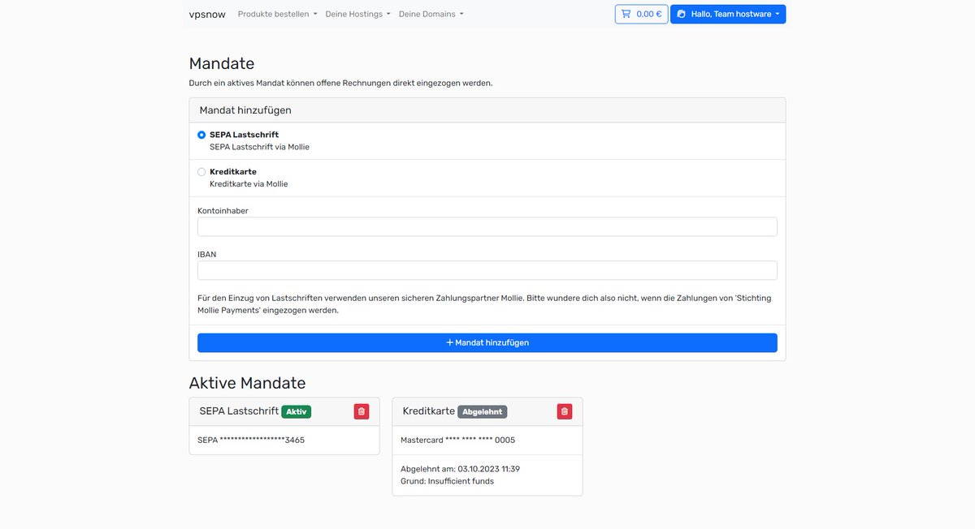
Task: Click the Kontoinhaber input field
Action: coord(487,226)
